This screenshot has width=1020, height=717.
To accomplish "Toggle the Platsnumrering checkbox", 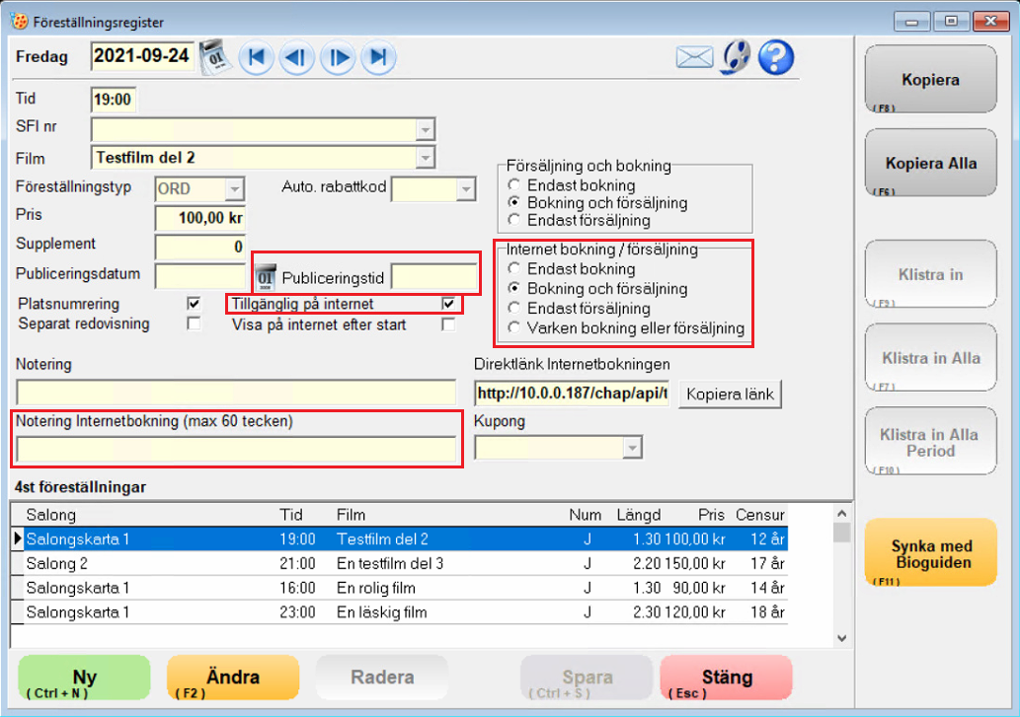I will click(x=194, y=304).
